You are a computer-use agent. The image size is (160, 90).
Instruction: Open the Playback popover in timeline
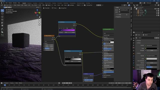7,83
